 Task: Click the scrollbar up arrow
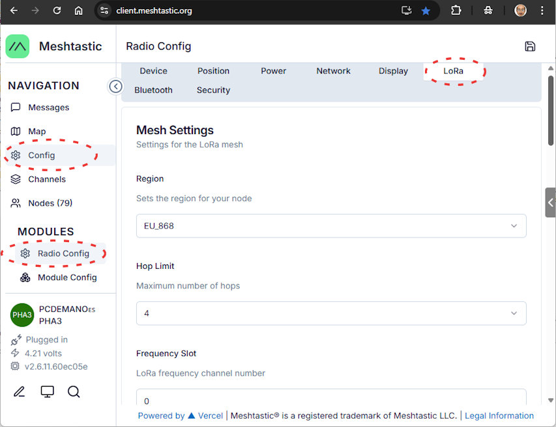(x=550, y=68)
